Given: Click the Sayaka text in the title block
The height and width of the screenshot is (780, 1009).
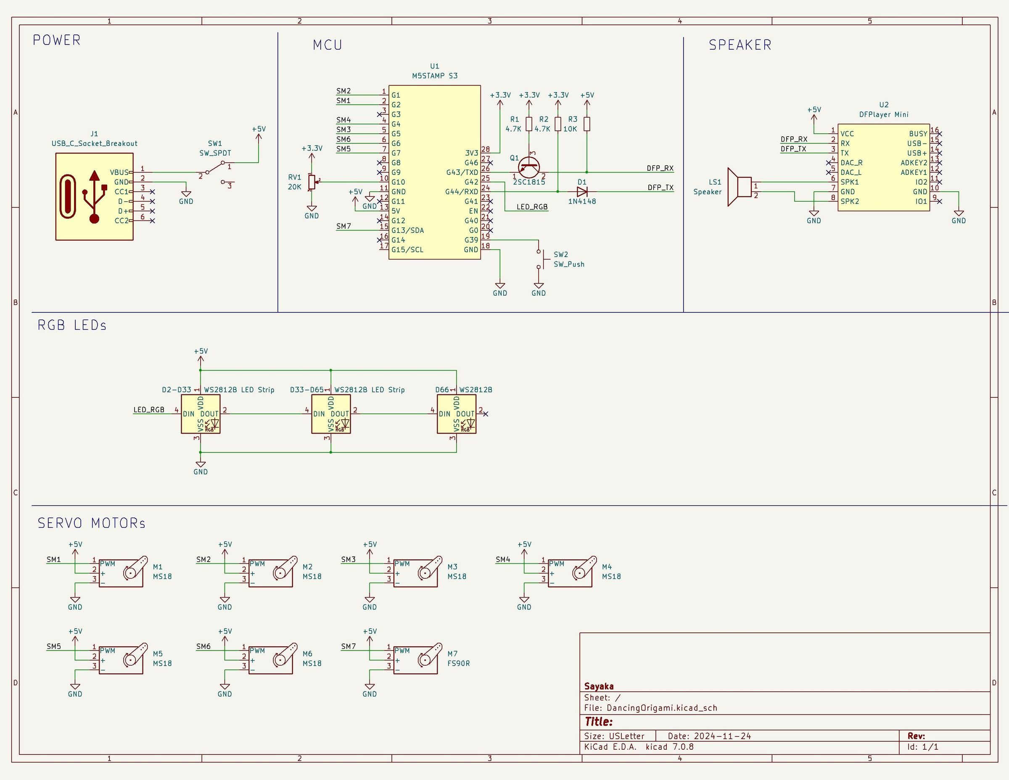Looking at the screenshot, I should click(599, 686).
